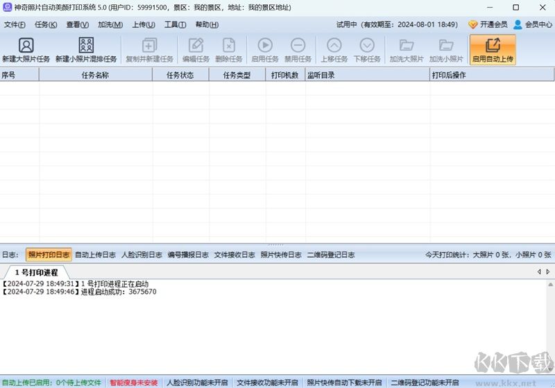This screenshot has height=388, width=555.
Task: Click 人脸识别功能未开启 status entry
Action: point(197,382)
